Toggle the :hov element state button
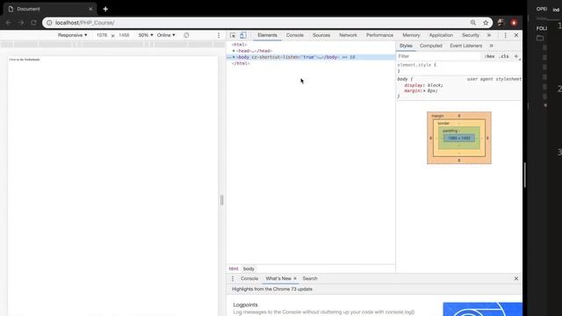Viewport: 562px width, 316px height. 489,56
